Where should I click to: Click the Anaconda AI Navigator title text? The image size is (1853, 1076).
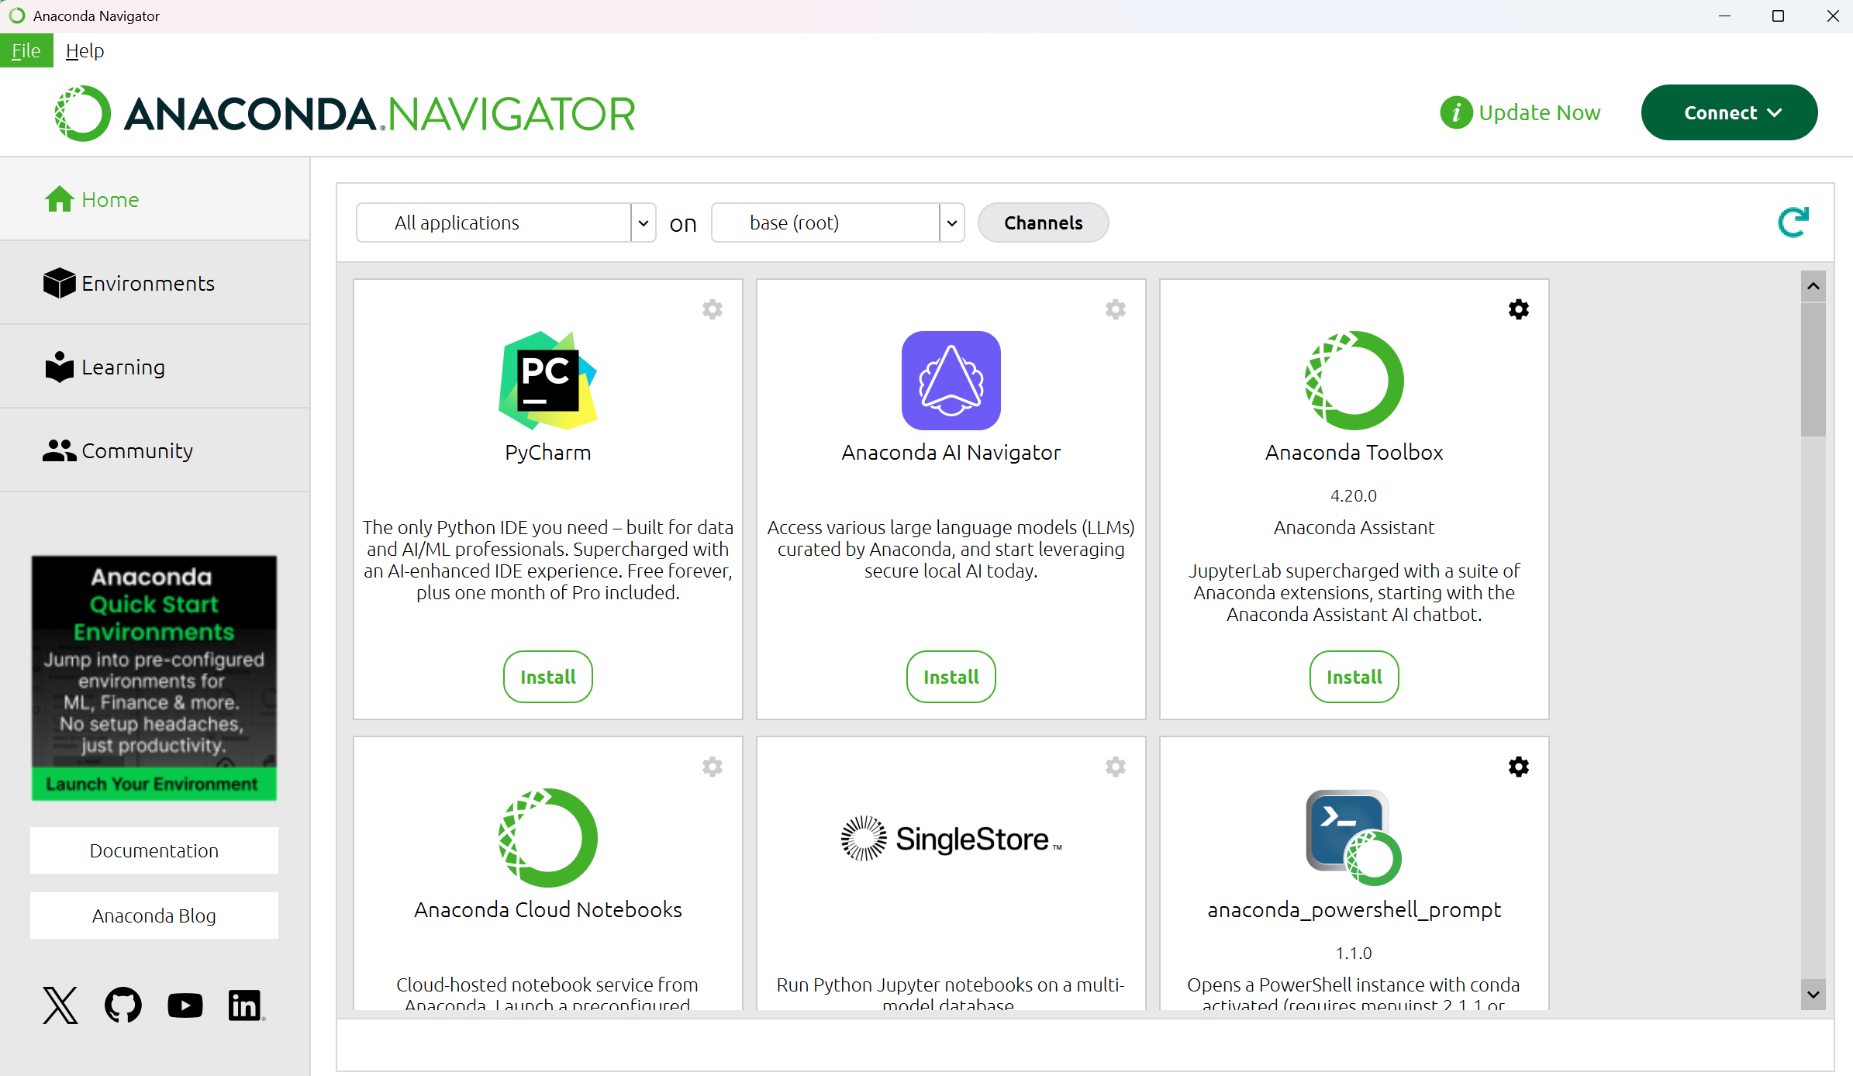coord(951,452)
